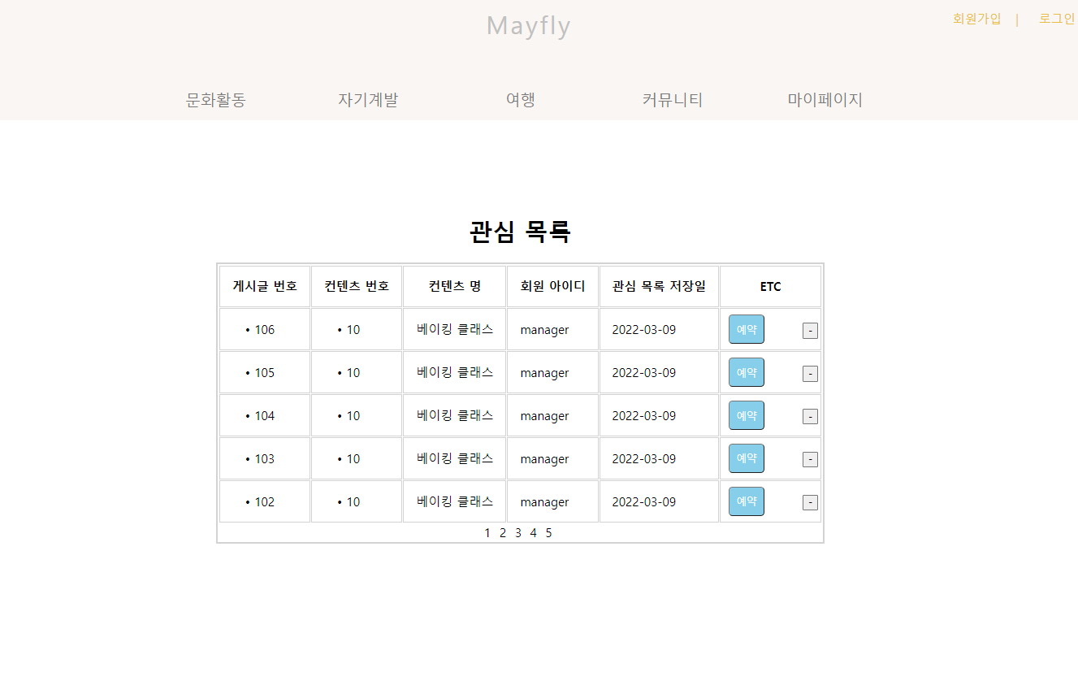Click the 회원가입 signup link
This screenshot has height=681, width=1078.
(976, 19)
